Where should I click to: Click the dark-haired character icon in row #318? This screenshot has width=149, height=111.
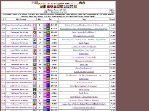click(34, 93)
